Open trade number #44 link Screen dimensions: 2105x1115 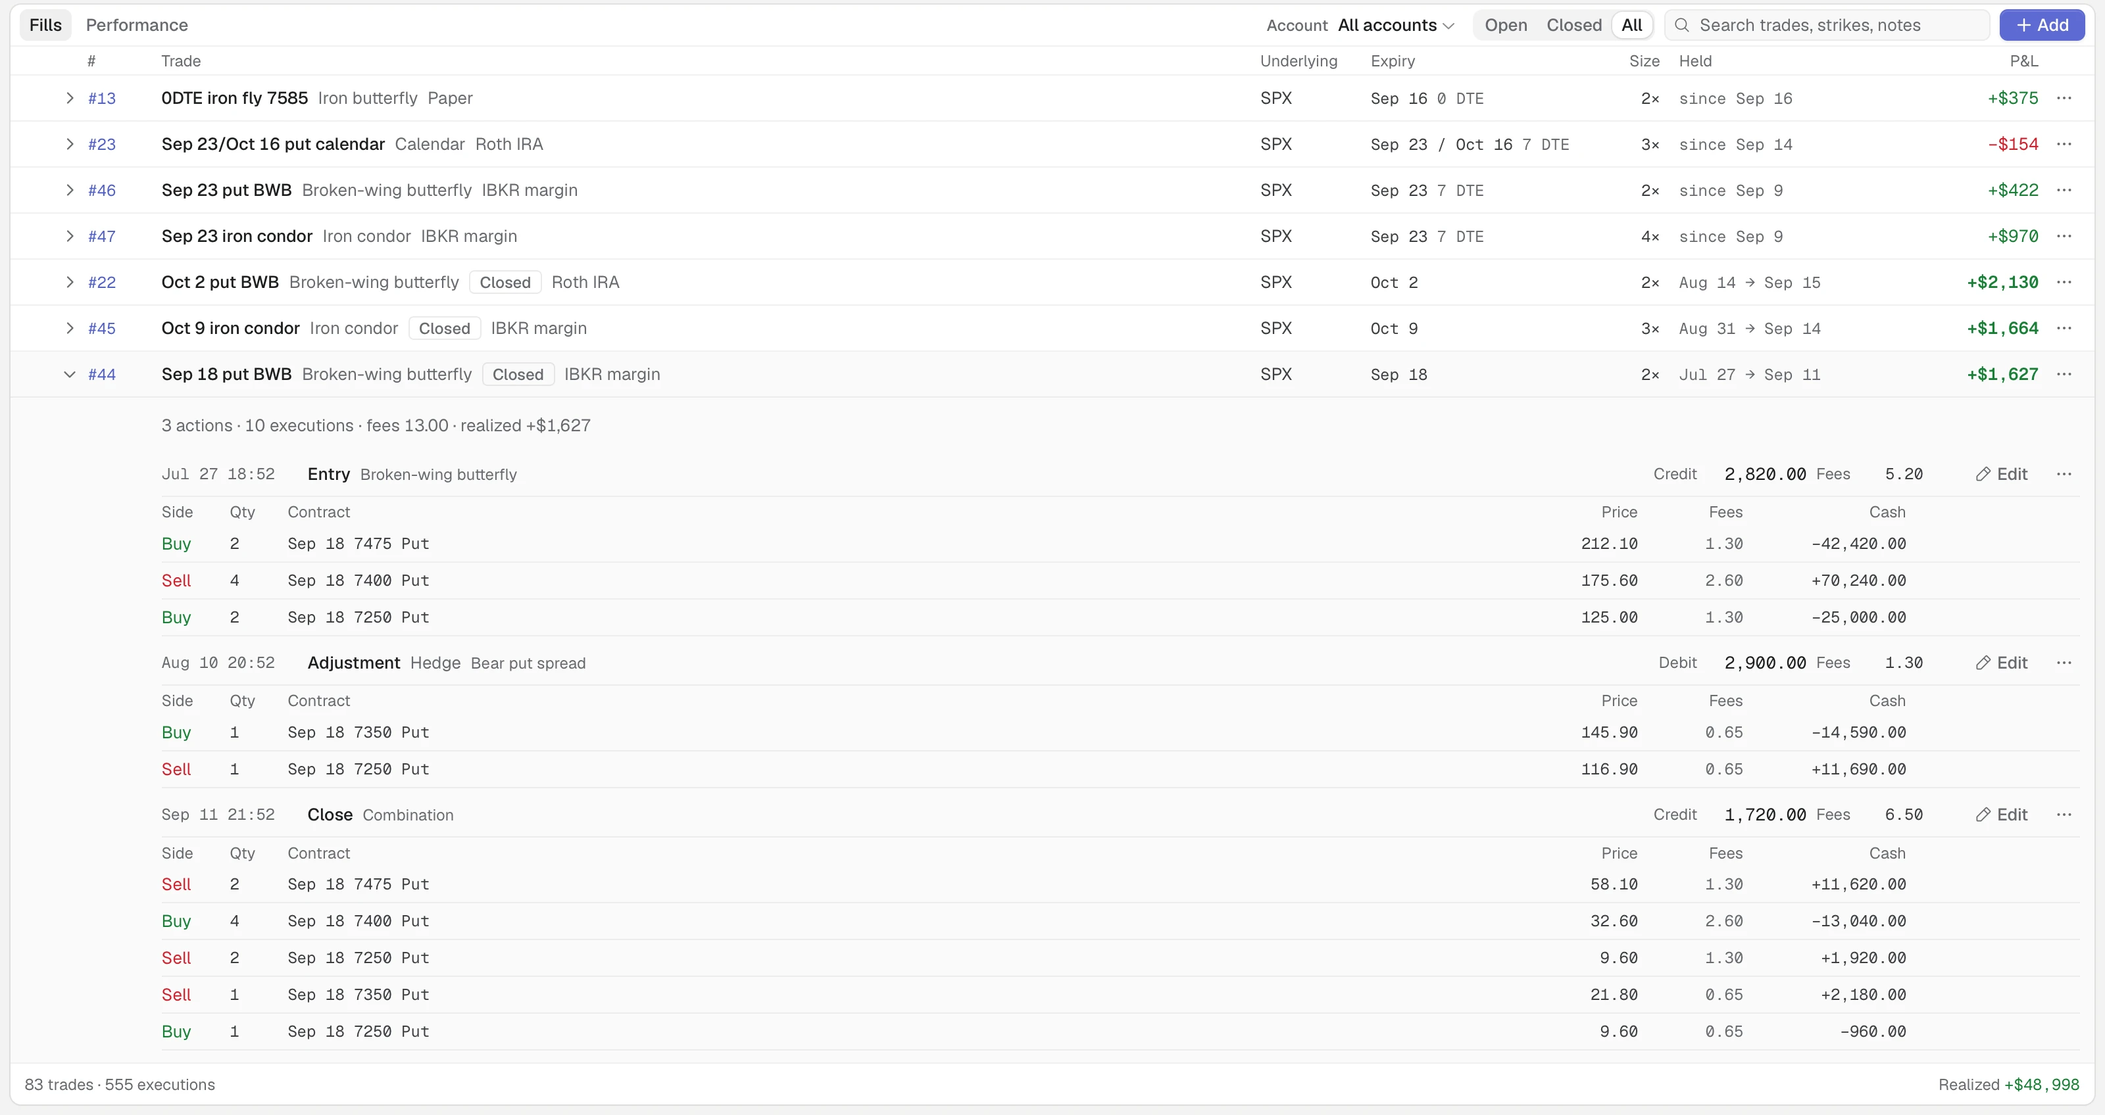point(102,374)
